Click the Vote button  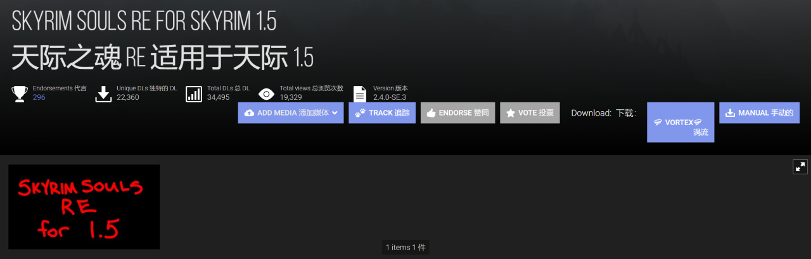tap(530, 112)
